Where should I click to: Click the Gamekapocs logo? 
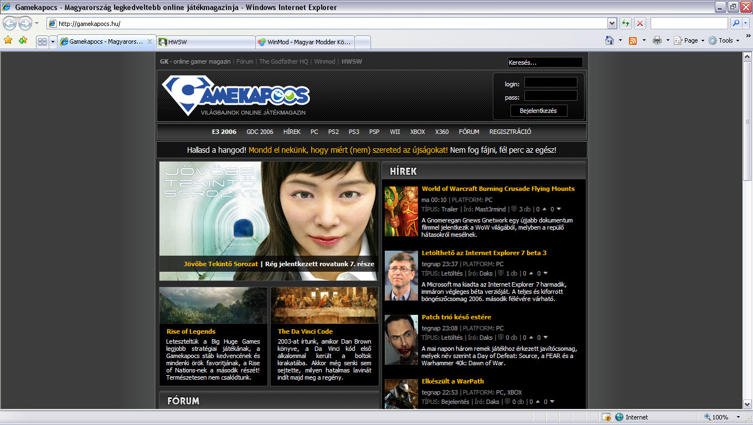pos(235,95)
